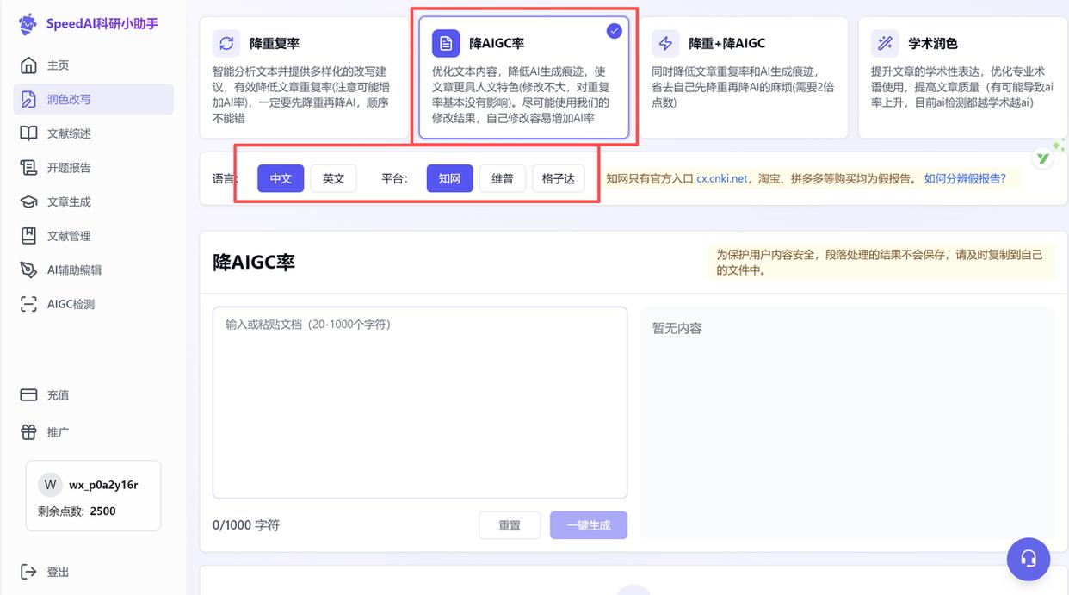1069x595 pixels.
Task: Select the 英文 language option
Action: coord(333,178)
